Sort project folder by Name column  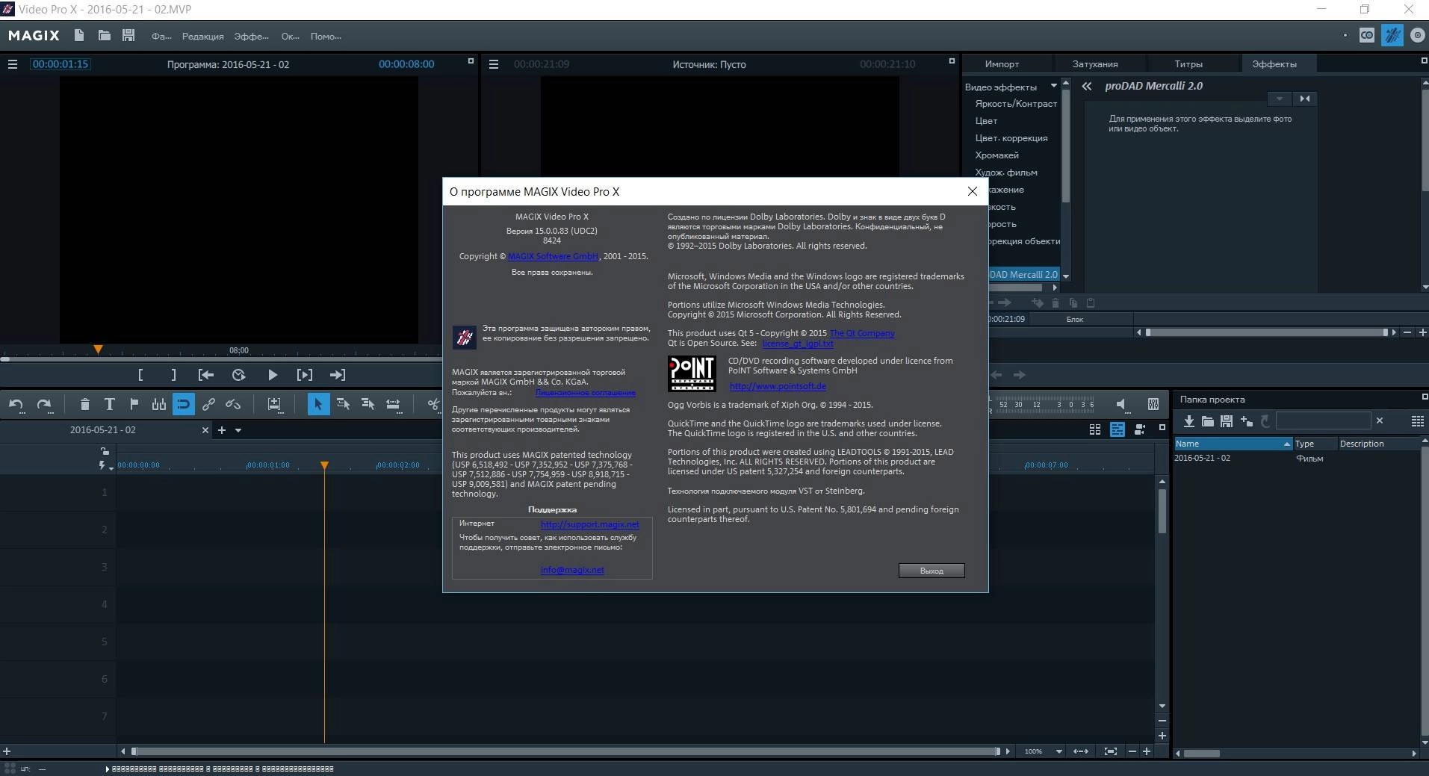pyautogui.click(x=1232, y=444)
